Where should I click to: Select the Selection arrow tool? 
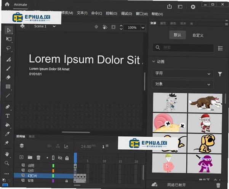9,30
